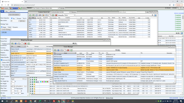Refresh the Factor Manager list

point(71,50)
